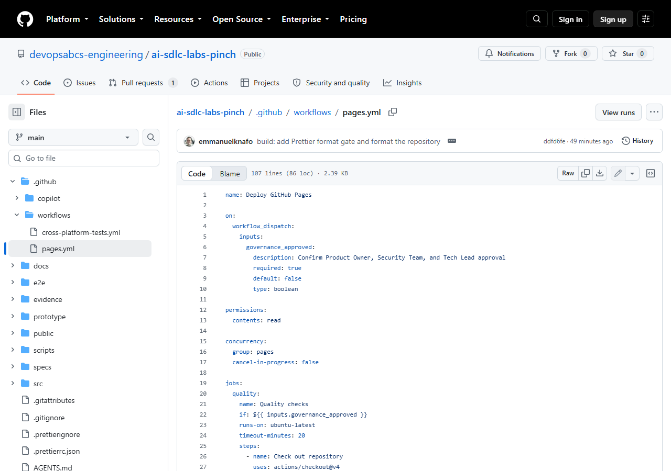Select the Code view toggle
The height and width of the screenshot is (471, 671).
click(197, 174)
